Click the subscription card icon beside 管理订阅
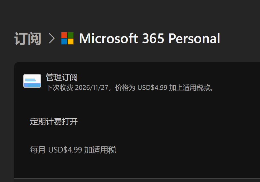Screen dimensions: 260x182 pyautogui.click(x=32, y=81)
